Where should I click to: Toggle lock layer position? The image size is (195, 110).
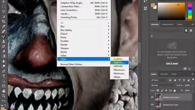[166, 90]
